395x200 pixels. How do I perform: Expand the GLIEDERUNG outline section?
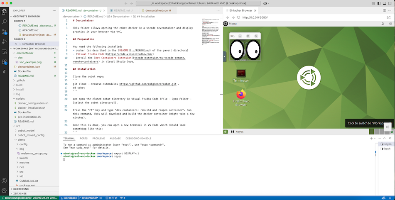pyautogui.click(x=21, y=189)
